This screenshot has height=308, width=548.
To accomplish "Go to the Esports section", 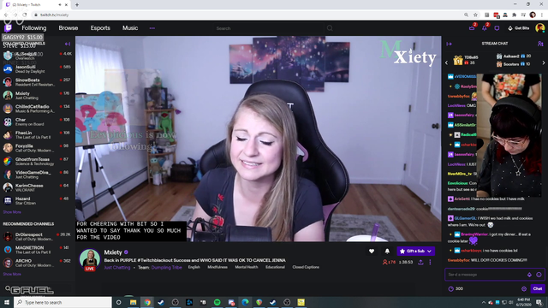I will click(100, 28).
